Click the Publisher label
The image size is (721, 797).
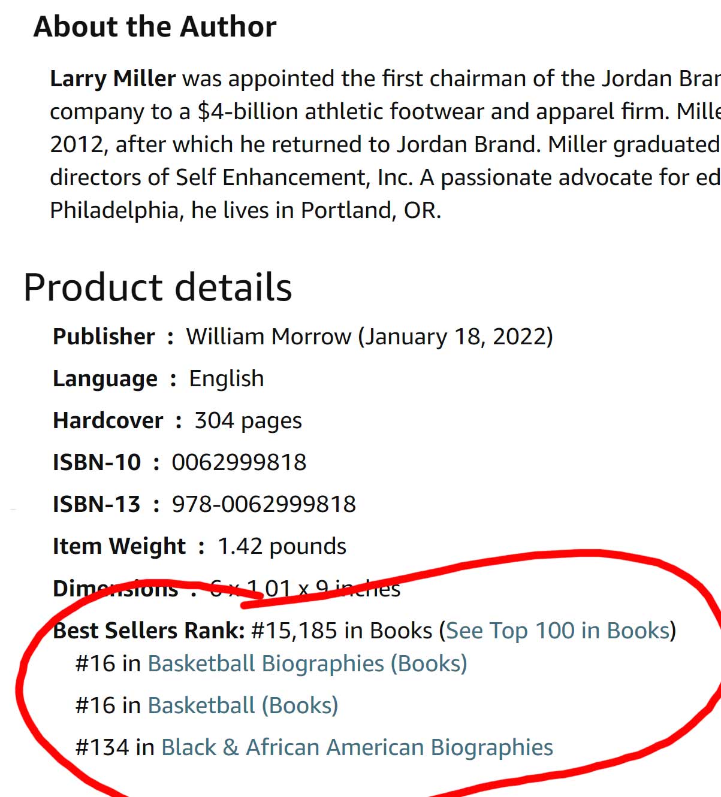[104, 337]
